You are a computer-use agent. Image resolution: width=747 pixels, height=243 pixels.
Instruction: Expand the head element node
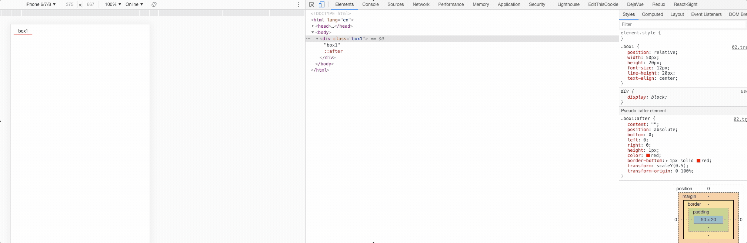pyautogui.click(x=313, y=26)
